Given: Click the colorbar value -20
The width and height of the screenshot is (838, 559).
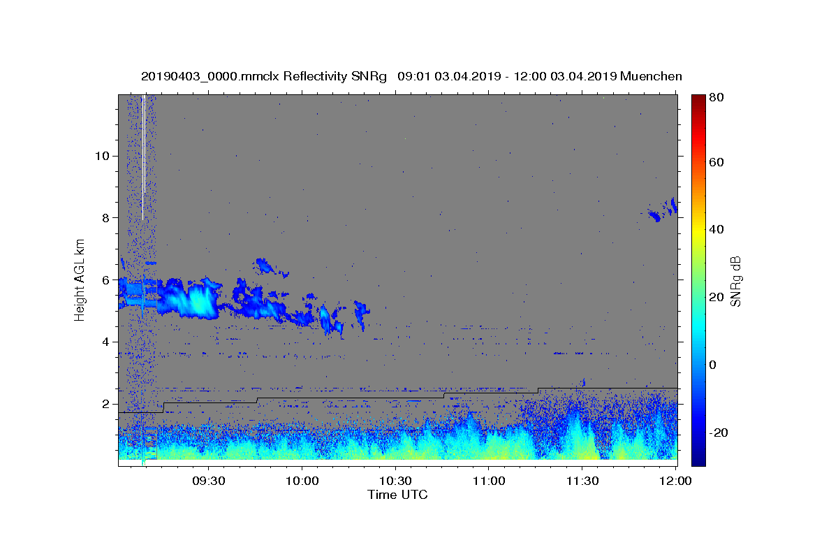Looking at the screenshot, I should click(x=719, y=433).
